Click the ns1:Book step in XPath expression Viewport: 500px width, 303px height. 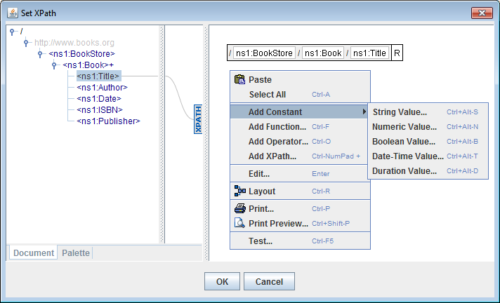point(322,53)
